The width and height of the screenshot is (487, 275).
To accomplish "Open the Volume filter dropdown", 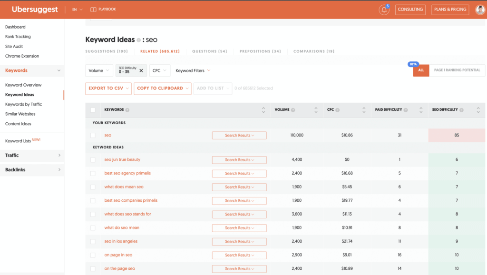I will [x=99, y=70].
